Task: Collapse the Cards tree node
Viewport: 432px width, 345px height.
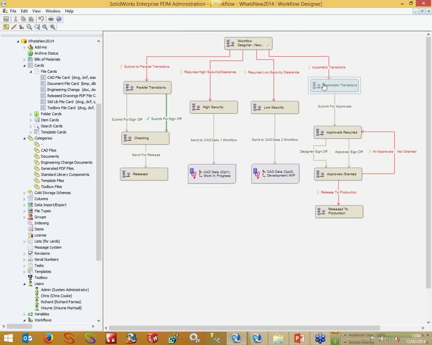Action: (x=24, y=65)
